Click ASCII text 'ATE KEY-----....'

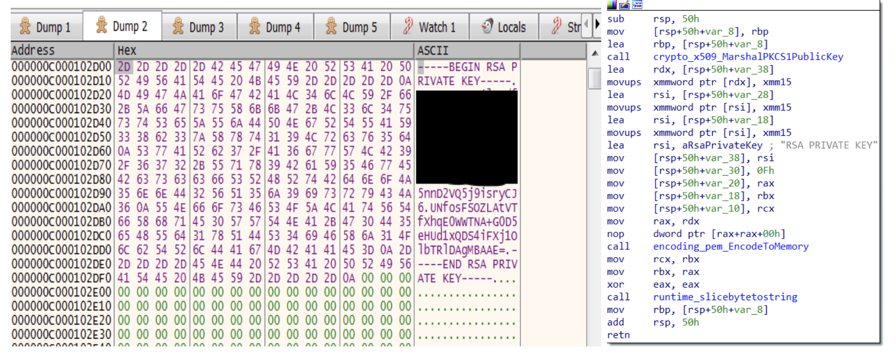pyautogui.click(x=468, y=278)
